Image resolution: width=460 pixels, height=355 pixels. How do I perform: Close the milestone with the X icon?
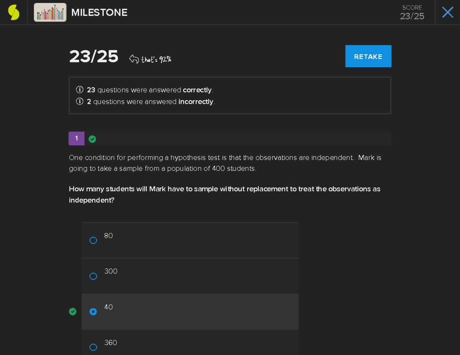tap(447, 12)
